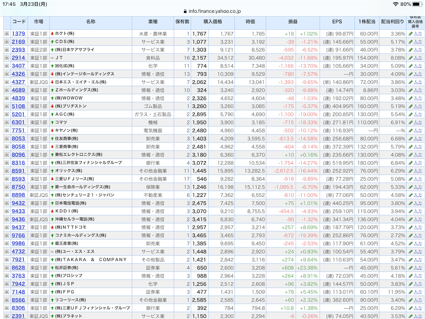Viewport: 425px width, 319px height.
Task: Click pencil edit icon in the 8750 row
Action: (410, 187)
